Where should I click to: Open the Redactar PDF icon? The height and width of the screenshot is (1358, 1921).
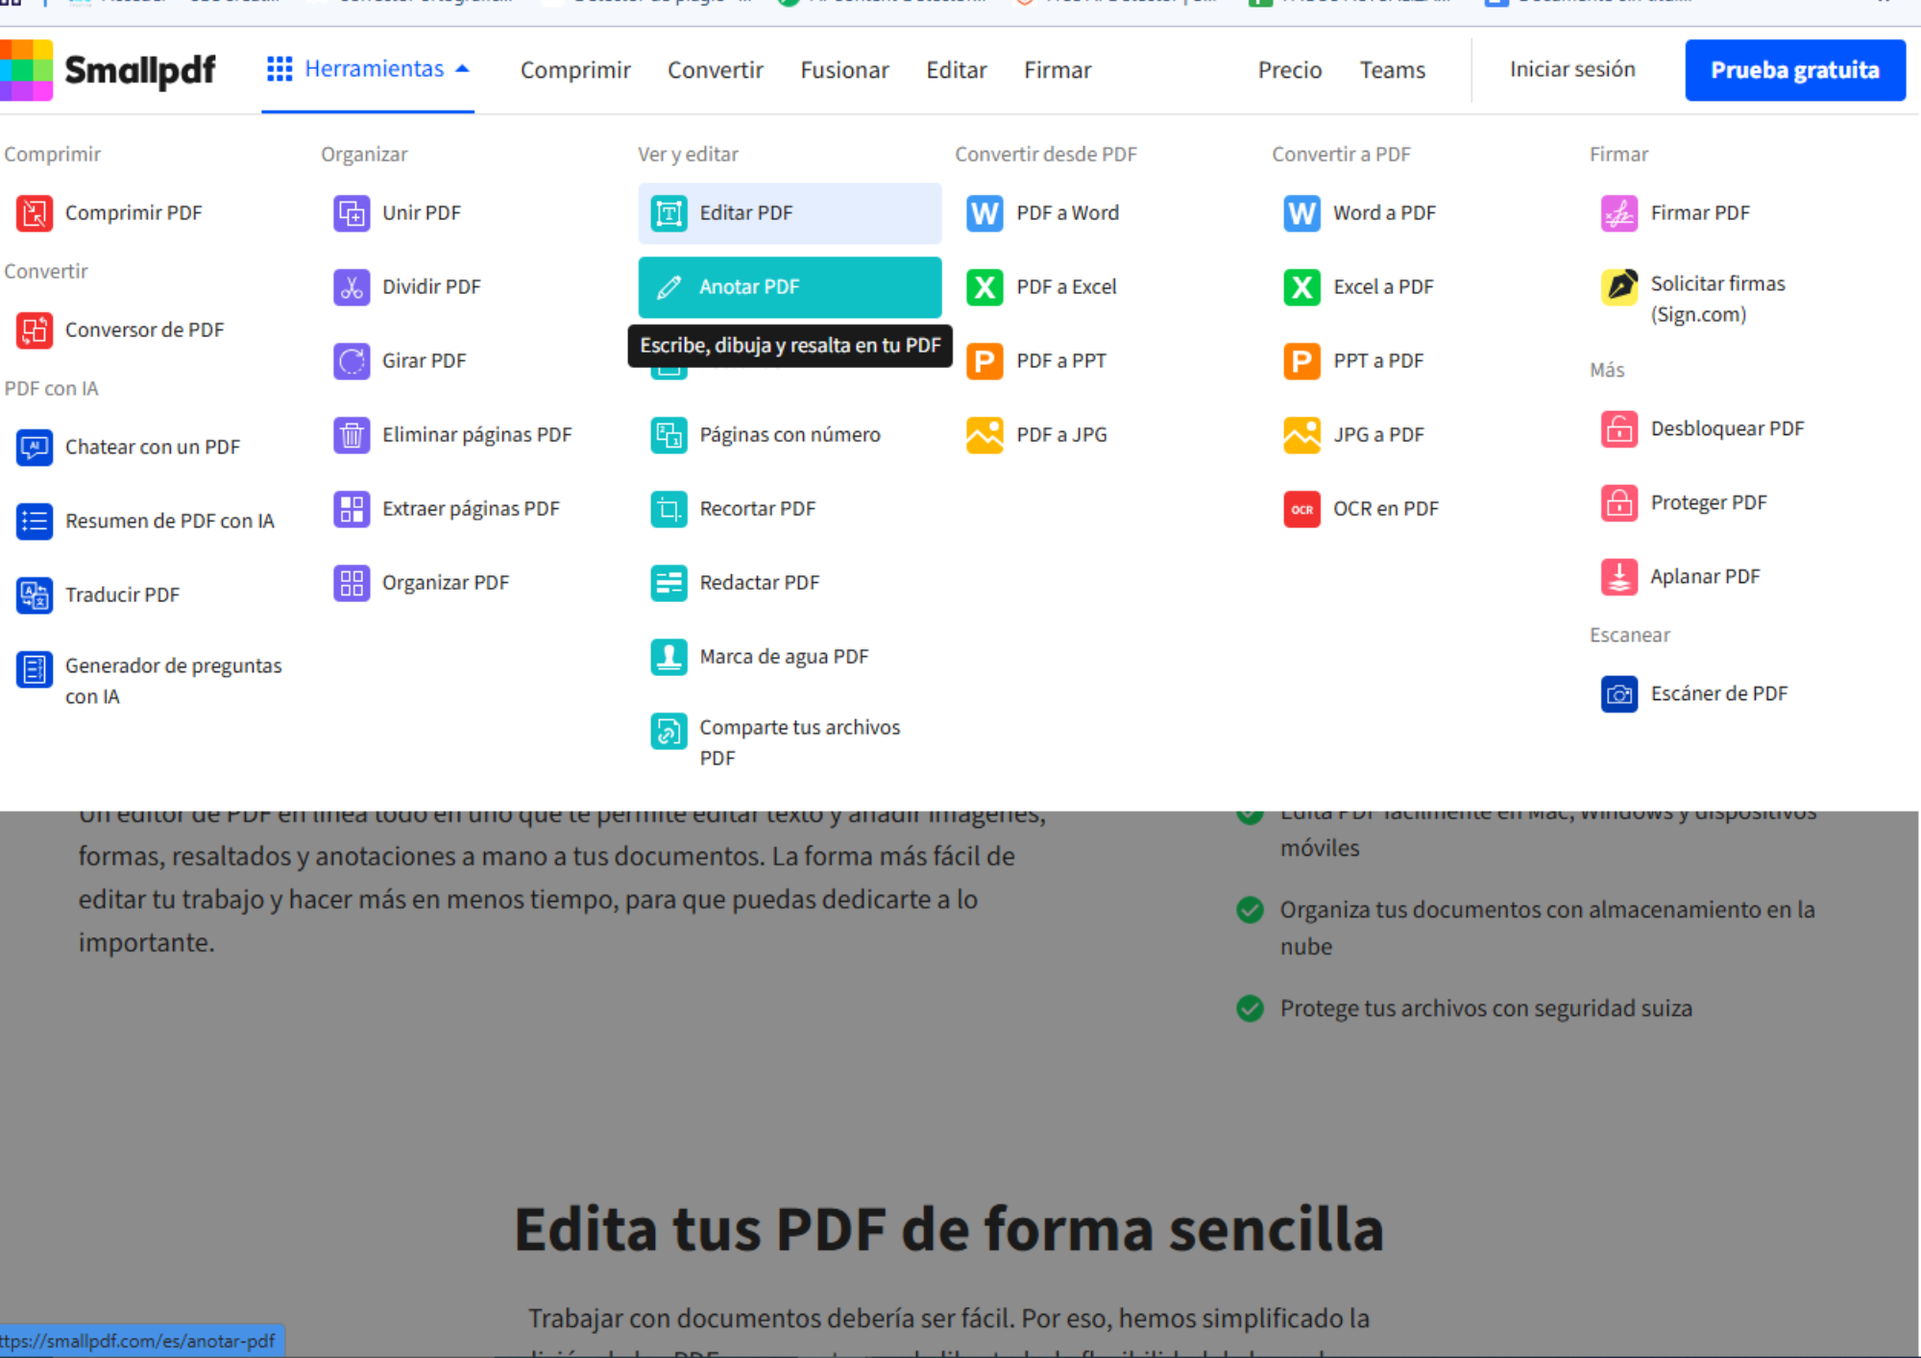click(669, 583)
